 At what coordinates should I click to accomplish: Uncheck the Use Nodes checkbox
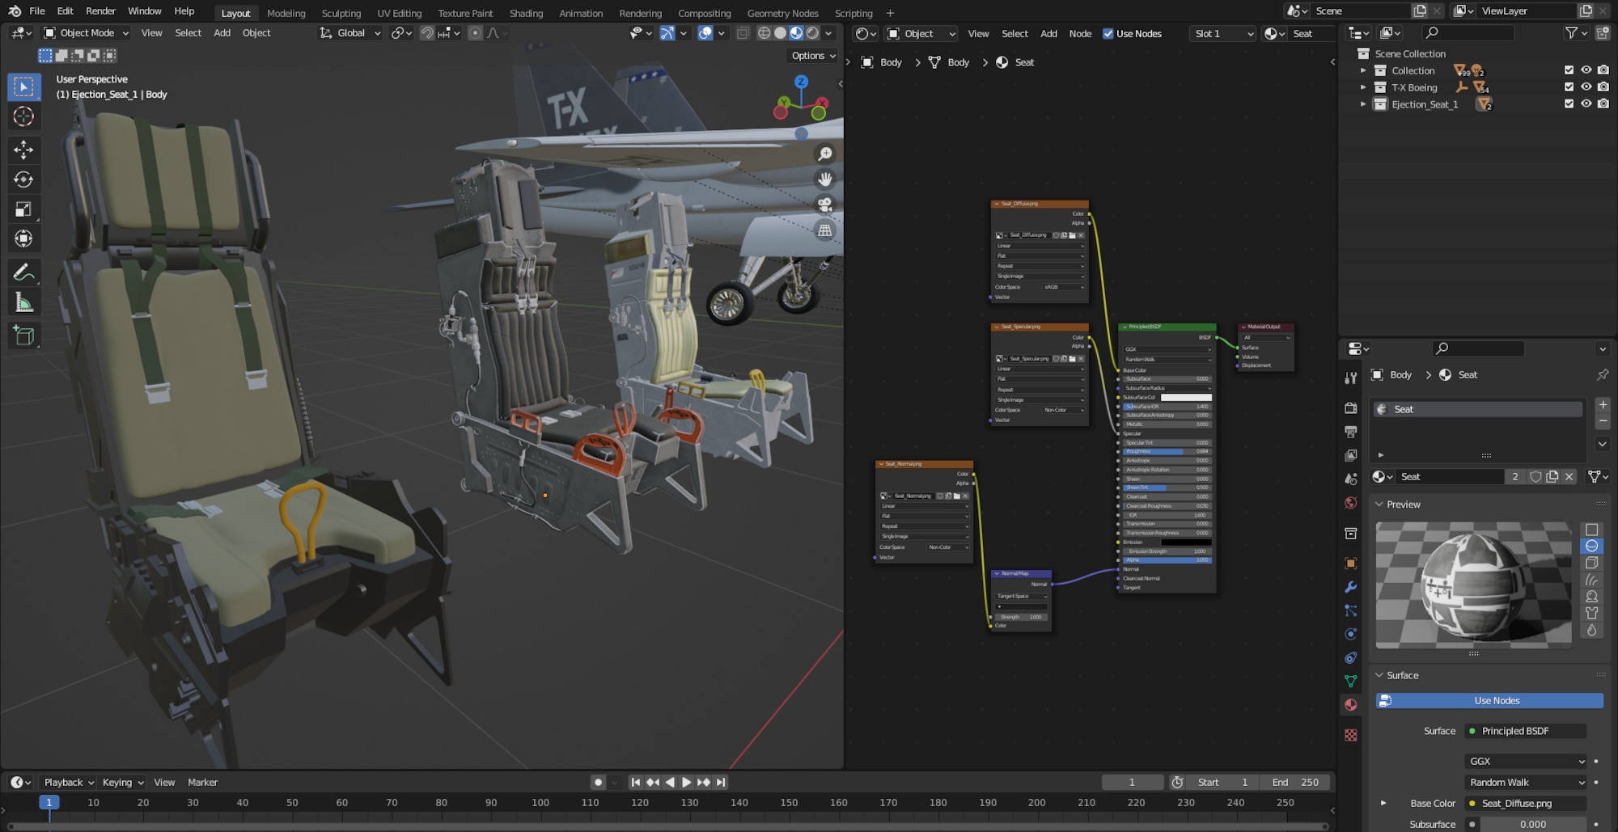pos(1108,34)
